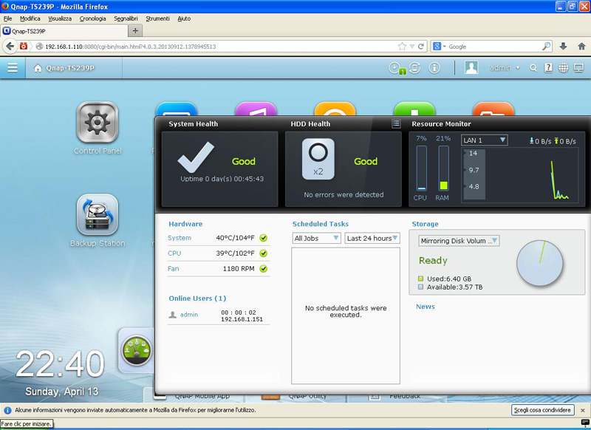Open the language globe icon
The width and height of the screenshot is (591, 430).
(x=564, y=68)
